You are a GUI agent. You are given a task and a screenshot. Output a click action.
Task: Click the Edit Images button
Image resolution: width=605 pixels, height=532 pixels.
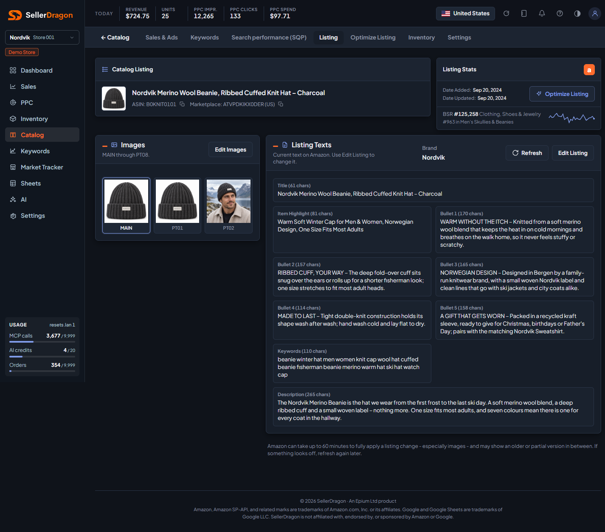coord(231,149)
